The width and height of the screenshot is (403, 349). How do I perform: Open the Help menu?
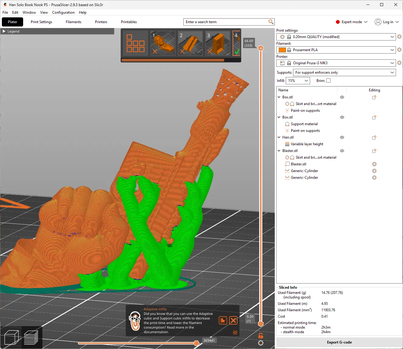click(x=83, y=12)
